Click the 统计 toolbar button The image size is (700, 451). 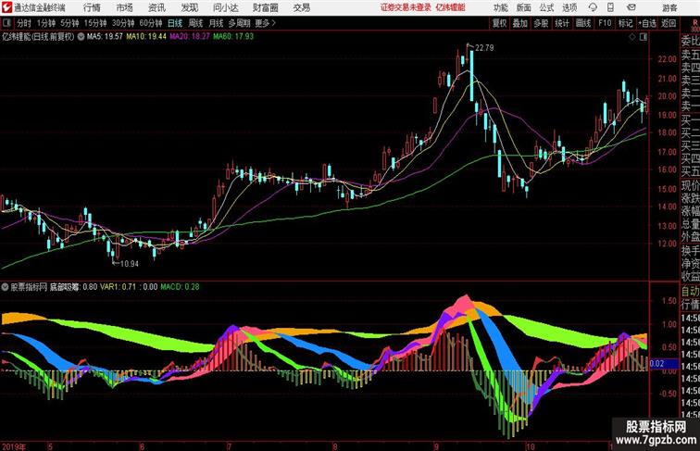coord(562,23)
